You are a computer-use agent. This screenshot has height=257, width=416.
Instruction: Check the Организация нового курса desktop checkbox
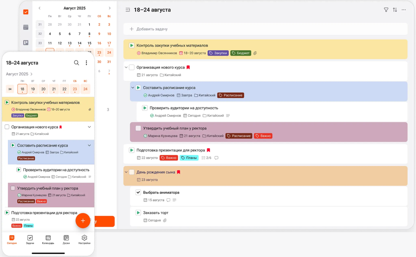(132, 67)
